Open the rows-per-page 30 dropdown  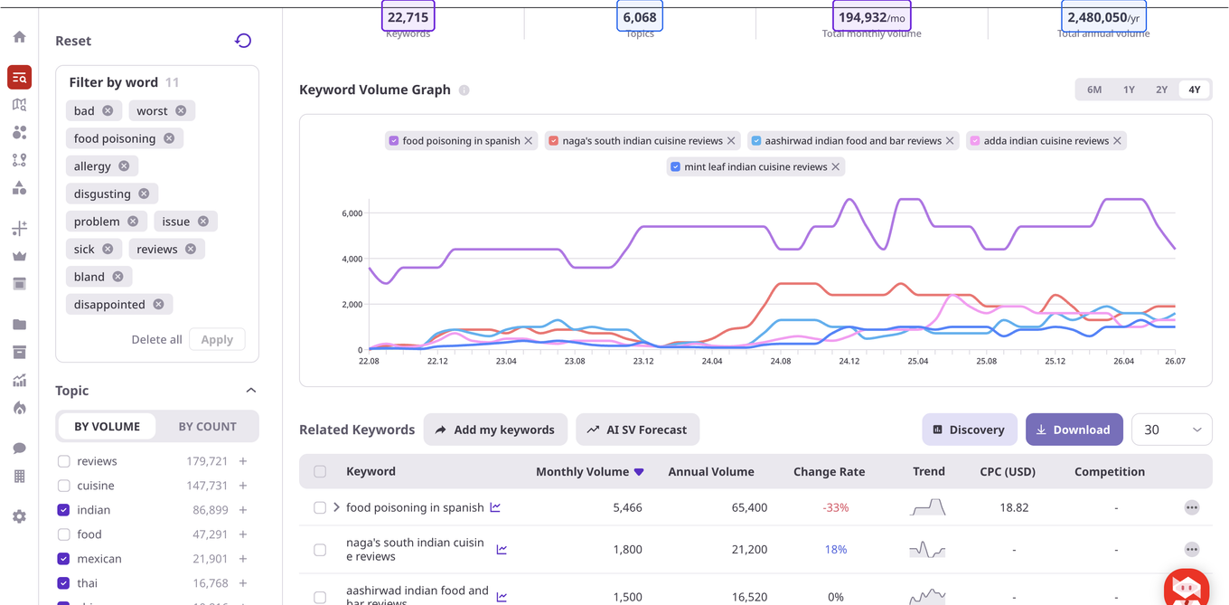point(1171,430)
